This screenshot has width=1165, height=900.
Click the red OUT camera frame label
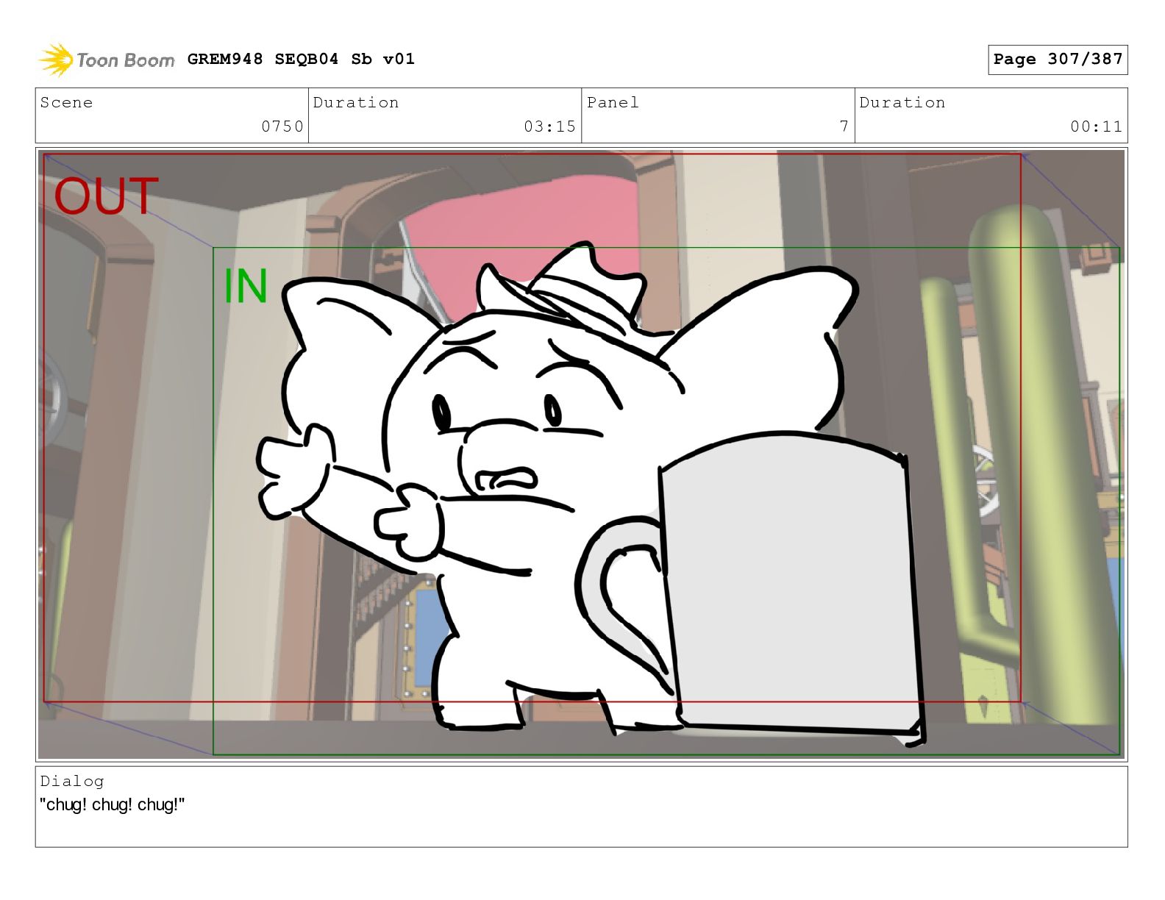pyautogui.click(x=106, y=196)
